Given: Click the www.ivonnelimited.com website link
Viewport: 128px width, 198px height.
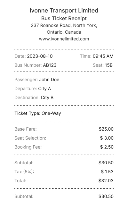Looking at the screenshot, I should (x=64, y=39).
